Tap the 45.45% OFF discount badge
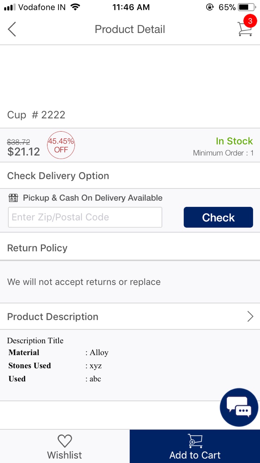Image resolution: width=260 pixels, height=463 pixels. coord(61,145)
